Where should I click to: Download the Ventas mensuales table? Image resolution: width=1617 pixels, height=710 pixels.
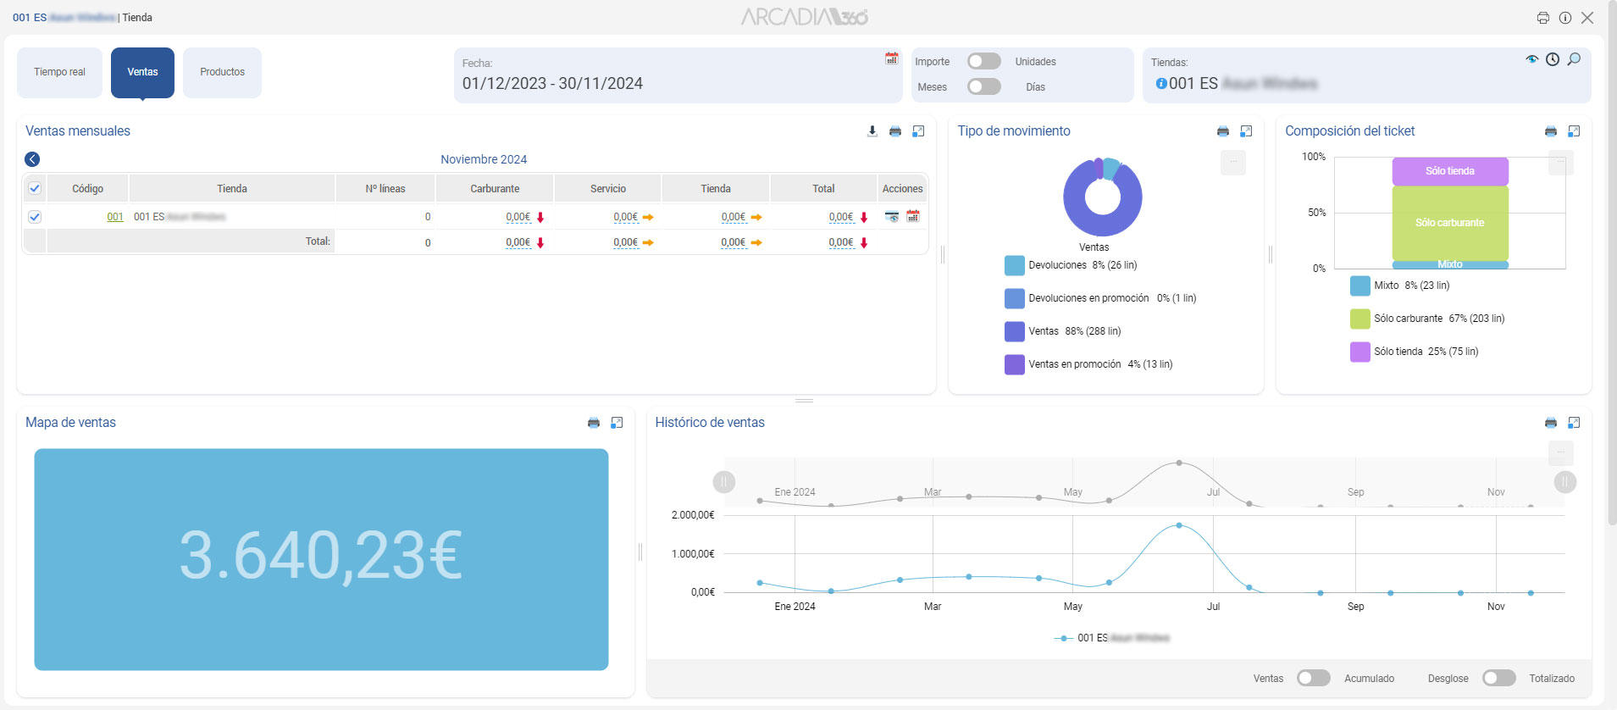[872, 131]
